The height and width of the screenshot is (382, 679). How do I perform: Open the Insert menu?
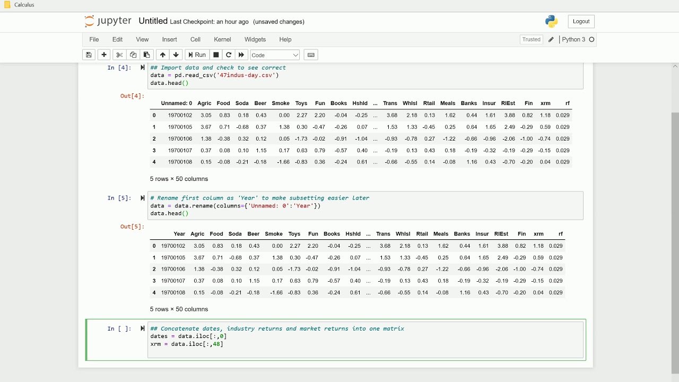click(170, 39)
